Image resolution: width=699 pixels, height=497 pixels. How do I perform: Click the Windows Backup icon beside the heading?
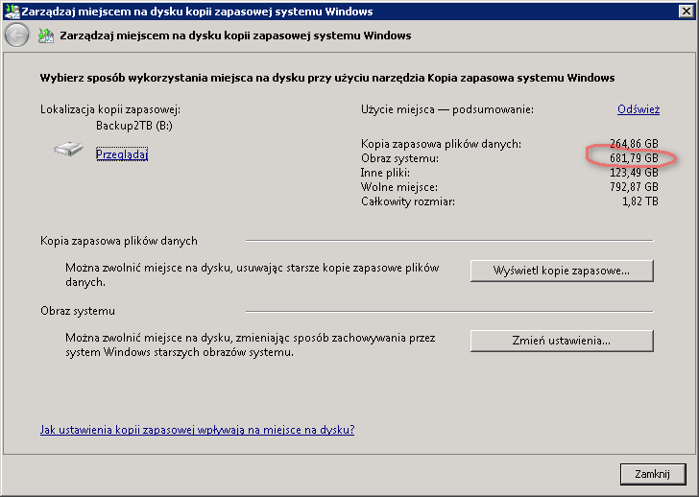tap(45, 35)
